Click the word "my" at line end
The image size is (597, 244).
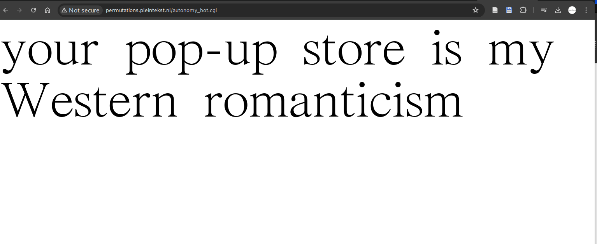(x=521, y=52)
